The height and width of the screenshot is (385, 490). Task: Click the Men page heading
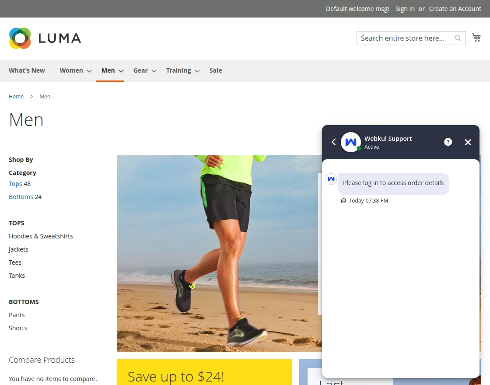coord(26,120)
